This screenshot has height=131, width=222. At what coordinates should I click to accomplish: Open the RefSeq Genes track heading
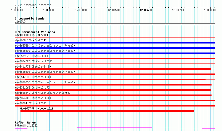[25, 122]
